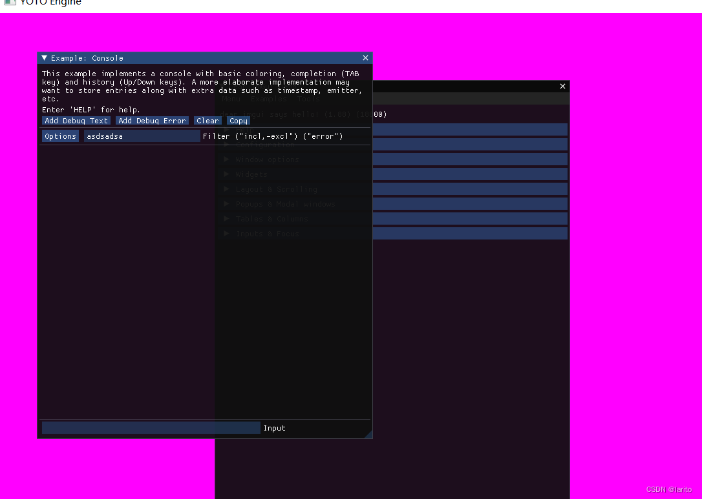702x499 pixels.
Task: Close the Example: Console window
Action: tap(365, 58)
